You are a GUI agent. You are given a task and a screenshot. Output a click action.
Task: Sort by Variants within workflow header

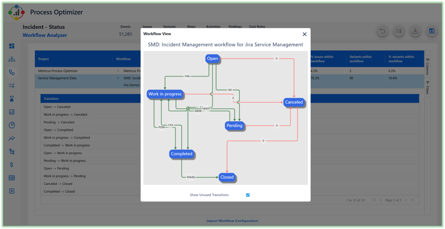coord(361,59)
